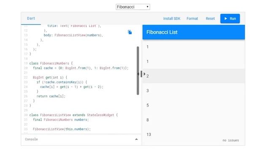
Task: Click the Console label
Action: click(31, 139)
